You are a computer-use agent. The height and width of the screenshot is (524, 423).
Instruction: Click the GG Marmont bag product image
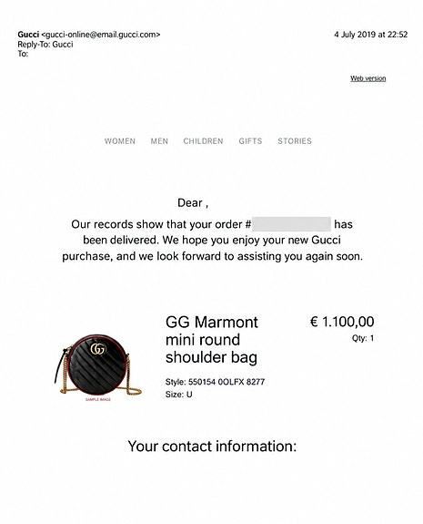pos(97,365)
